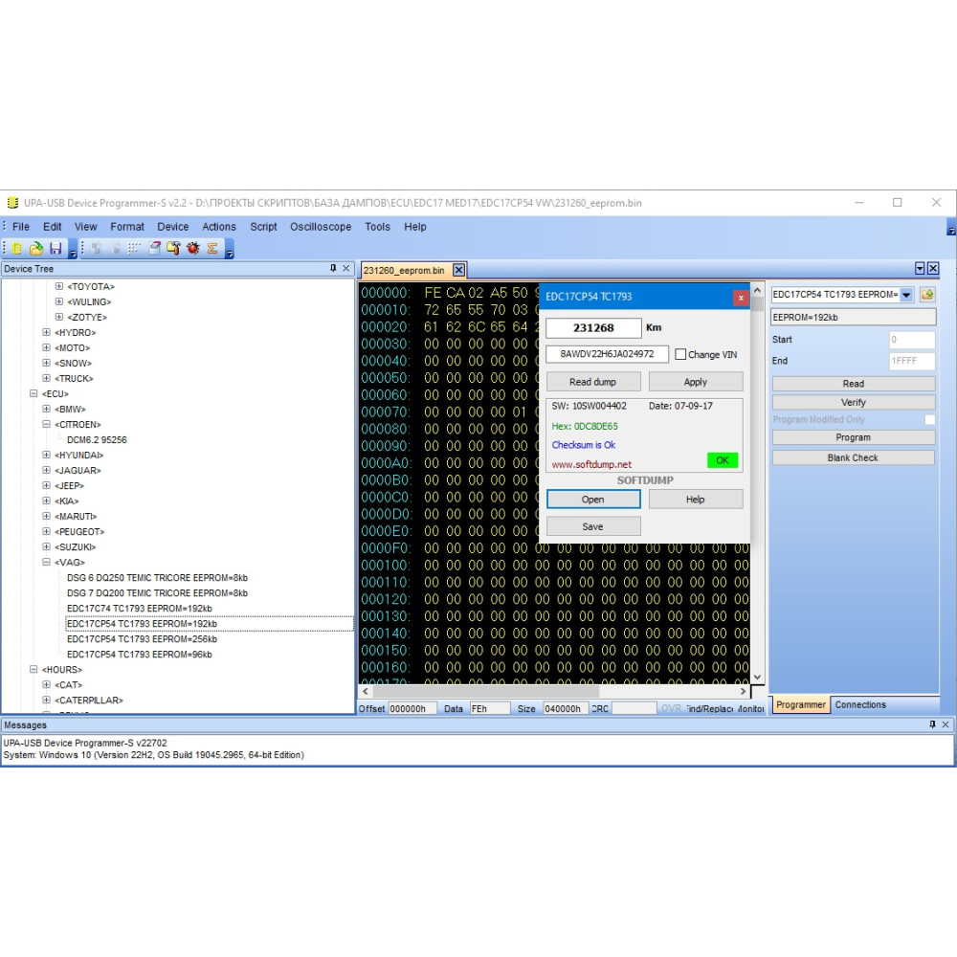Click the Save button in dialog
This screenshot has height=957, width=957.
tap(593, 526)
